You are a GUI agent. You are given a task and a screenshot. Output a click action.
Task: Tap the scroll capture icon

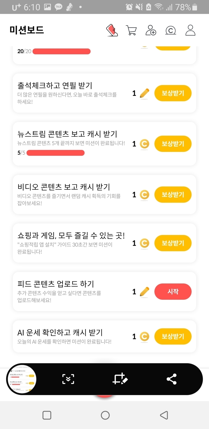click(x=68, y=379)
